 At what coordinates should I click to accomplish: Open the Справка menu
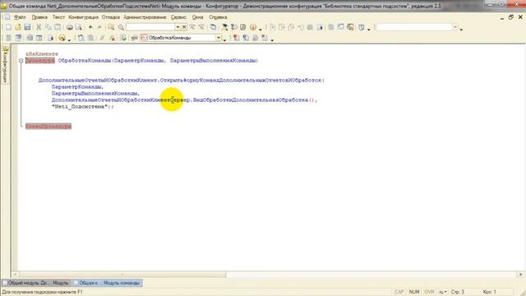[x=218, y=17]
